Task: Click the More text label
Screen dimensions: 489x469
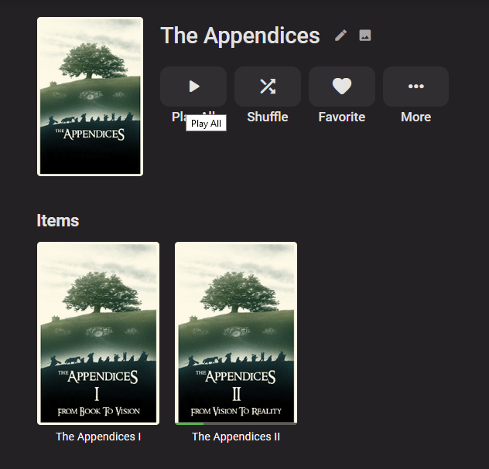Action: click(x=416, y=117)
